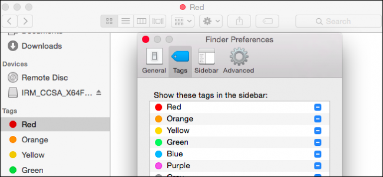
Task: Open the Sidebar preferences tab
Action: 207,61
